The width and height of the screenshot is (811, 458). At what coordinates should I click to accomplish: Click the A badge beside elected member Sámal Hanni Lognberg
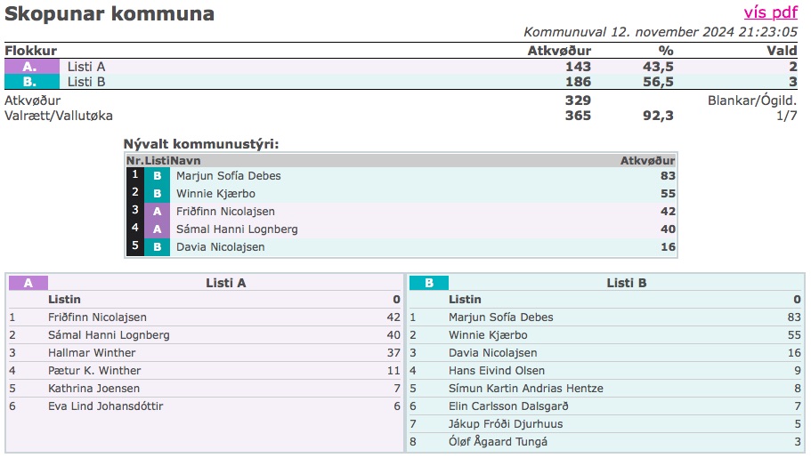point(157,229)
